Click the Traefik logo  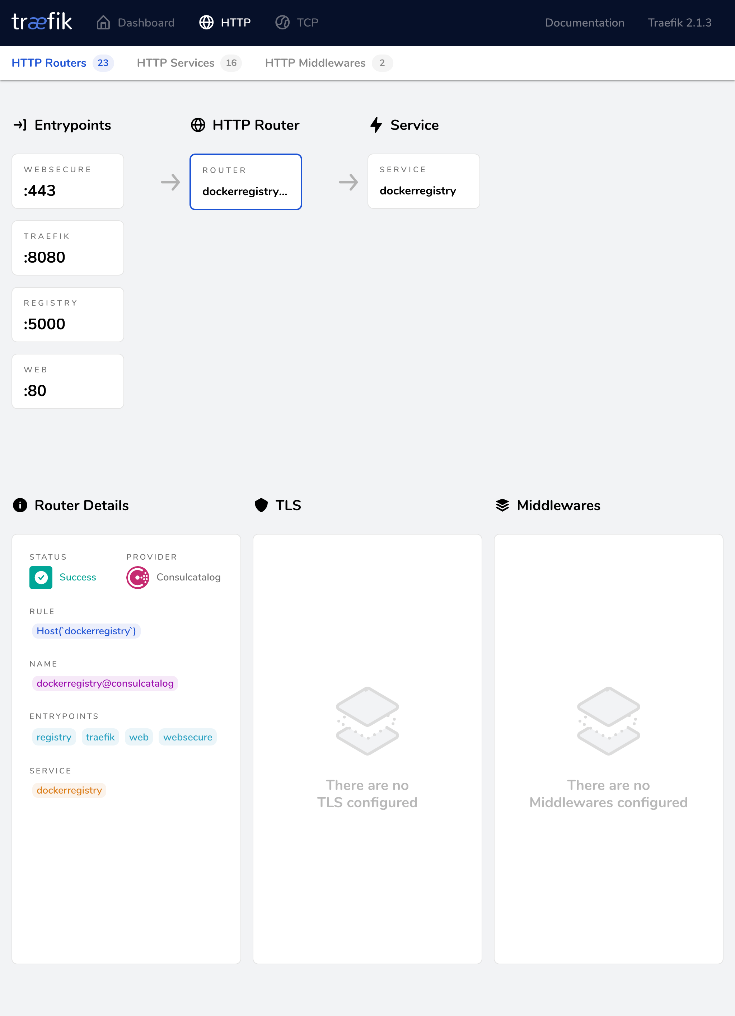pos(42,22)
